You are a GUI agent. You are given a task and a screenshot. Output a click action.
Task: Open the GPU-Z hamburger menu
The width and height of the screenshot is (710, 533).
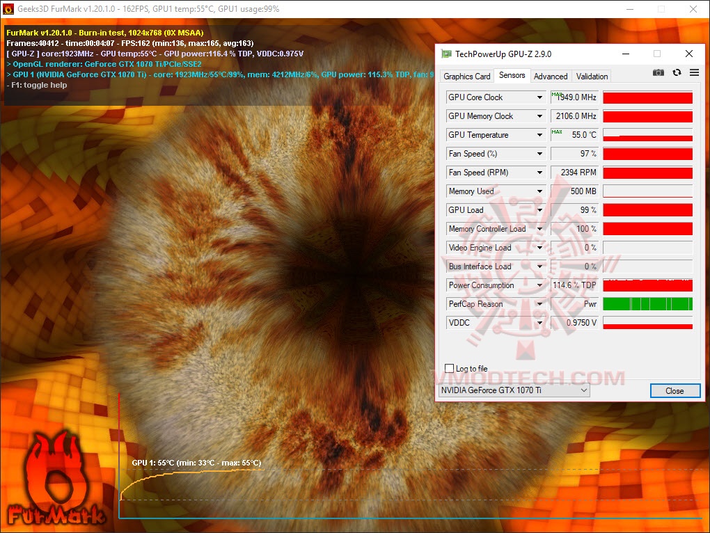point(694,72)
